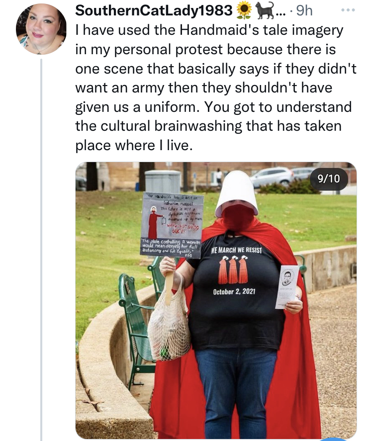Click the handmade protest sign in the photo
The height and width of the screenshot is (441, 373).
tap(172, 225)
